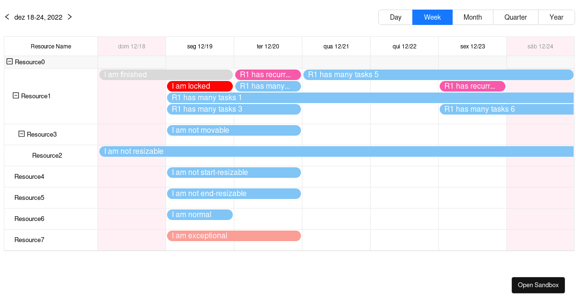The height and width of the screenshot is (302, 576).
Task: Click the 'I am normal' task bar
Action: (x=200, y=214)
